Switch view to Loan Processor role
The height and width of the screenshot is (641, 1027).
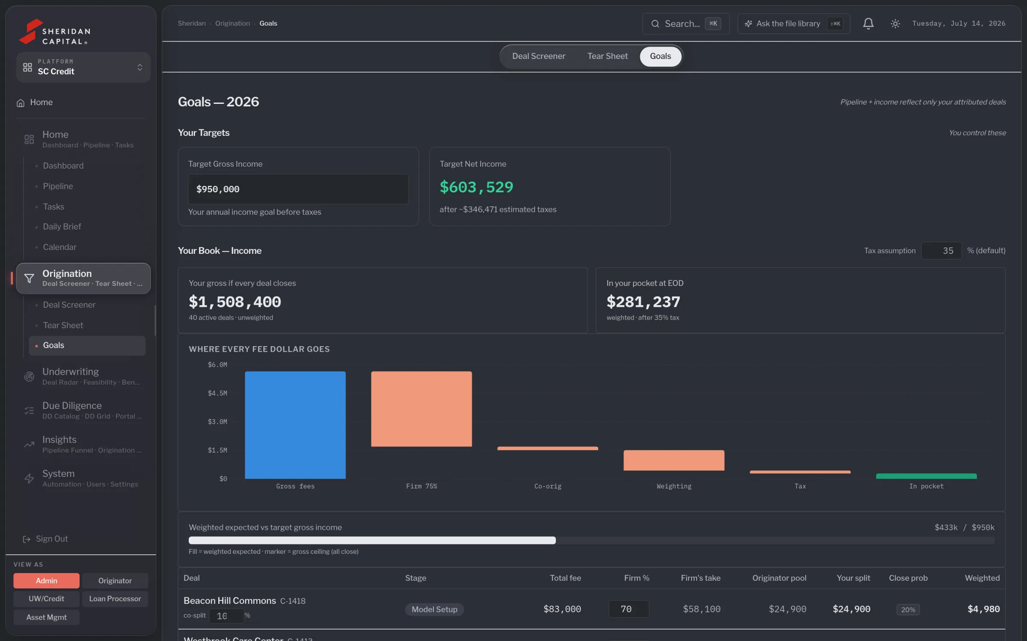point(115,599)
